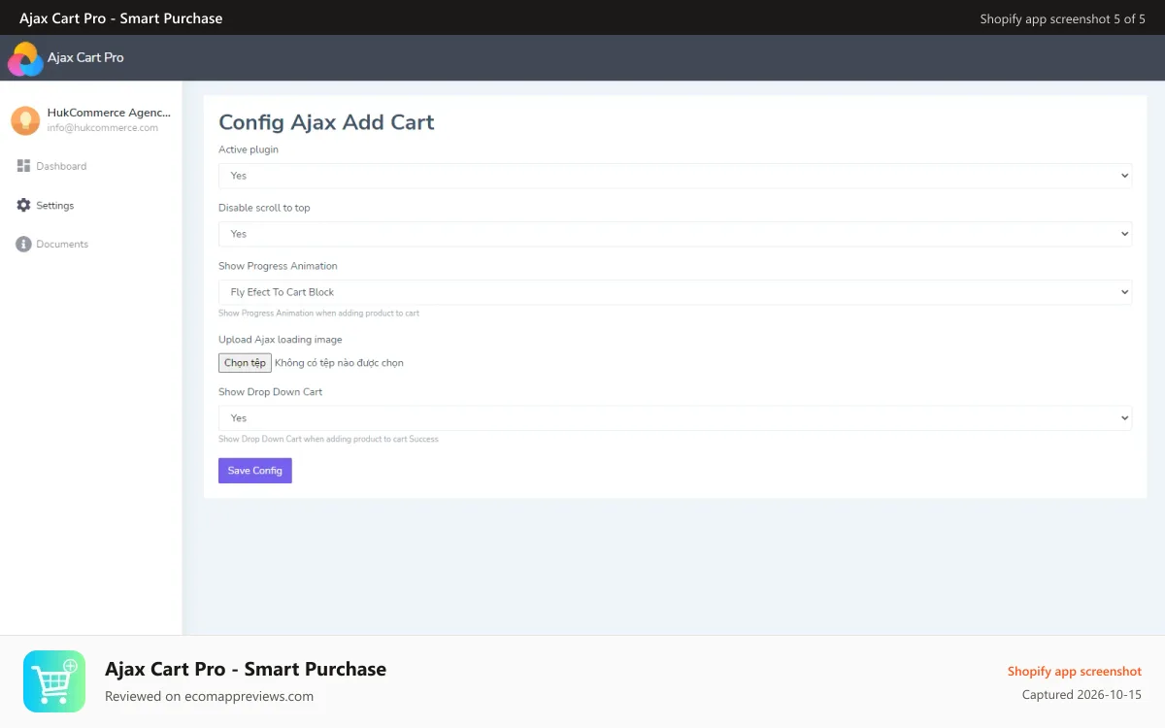Click the info@hukcommerce.com email text
The width and height of the screenshot is (1165, 728).
tap(103, 128)
